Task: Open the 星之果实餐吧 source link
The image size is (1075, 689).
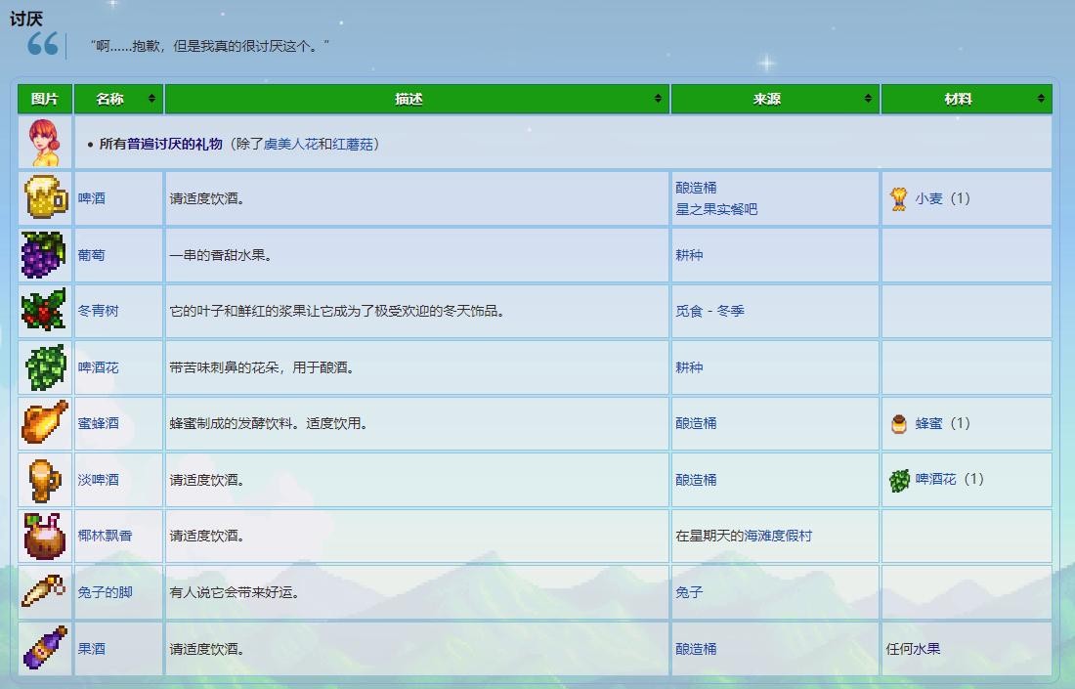Action: [715, 209]
